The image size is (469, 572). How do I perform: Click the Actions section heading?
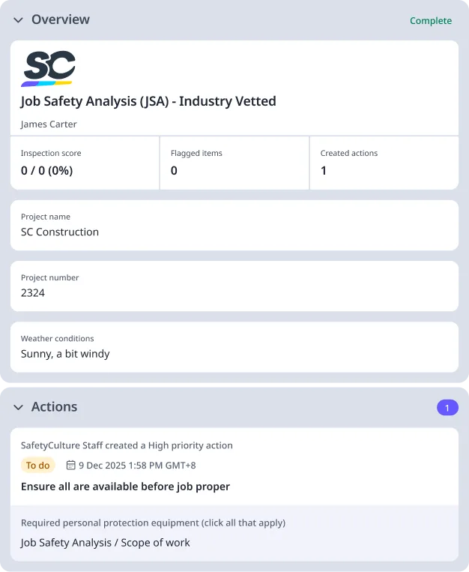click(x=54, y=407)
